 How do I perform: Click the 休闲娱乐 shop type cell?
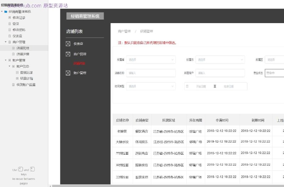point(142,142)
